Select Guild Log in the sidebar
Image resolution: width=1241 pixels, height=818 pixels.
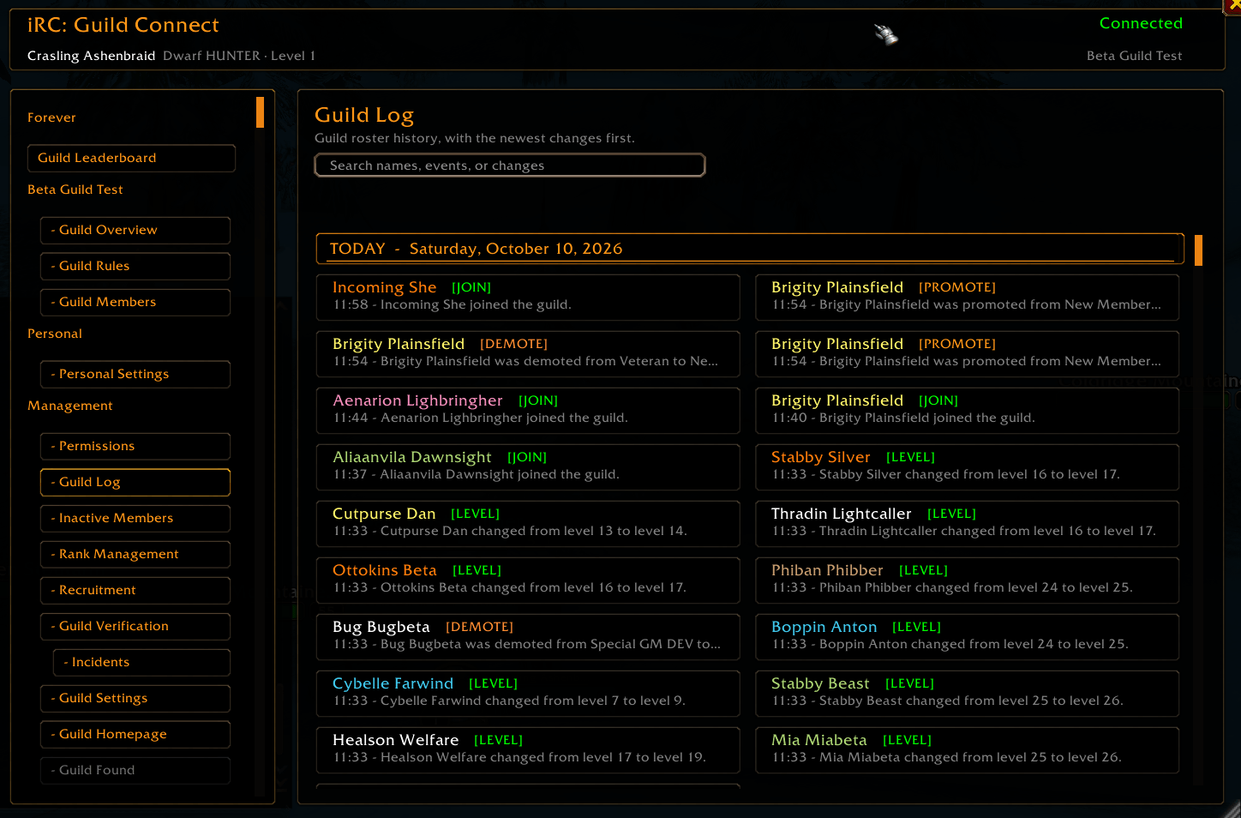pyautogui.click(x=135, y=482)
